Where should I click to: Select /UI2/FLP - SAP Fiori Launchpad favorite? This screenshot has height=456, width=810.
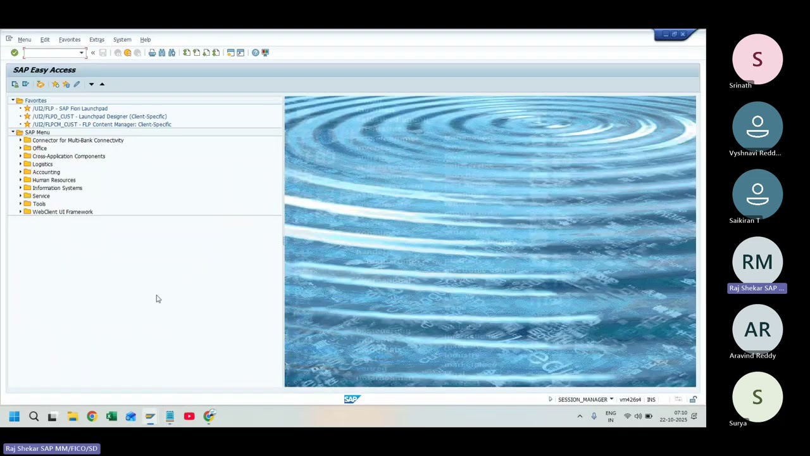click(70, 108)
